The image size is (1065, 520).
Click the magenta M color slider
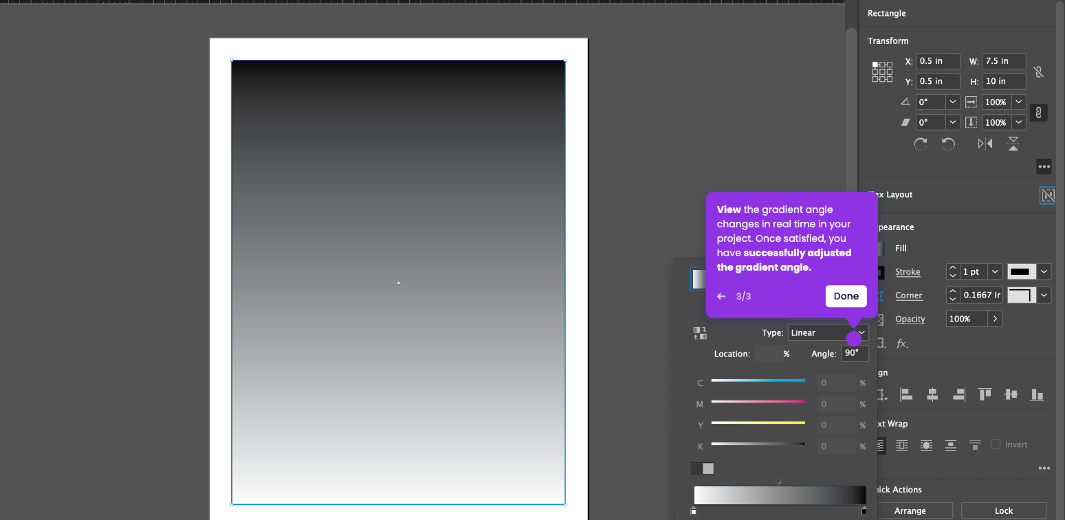758,401
